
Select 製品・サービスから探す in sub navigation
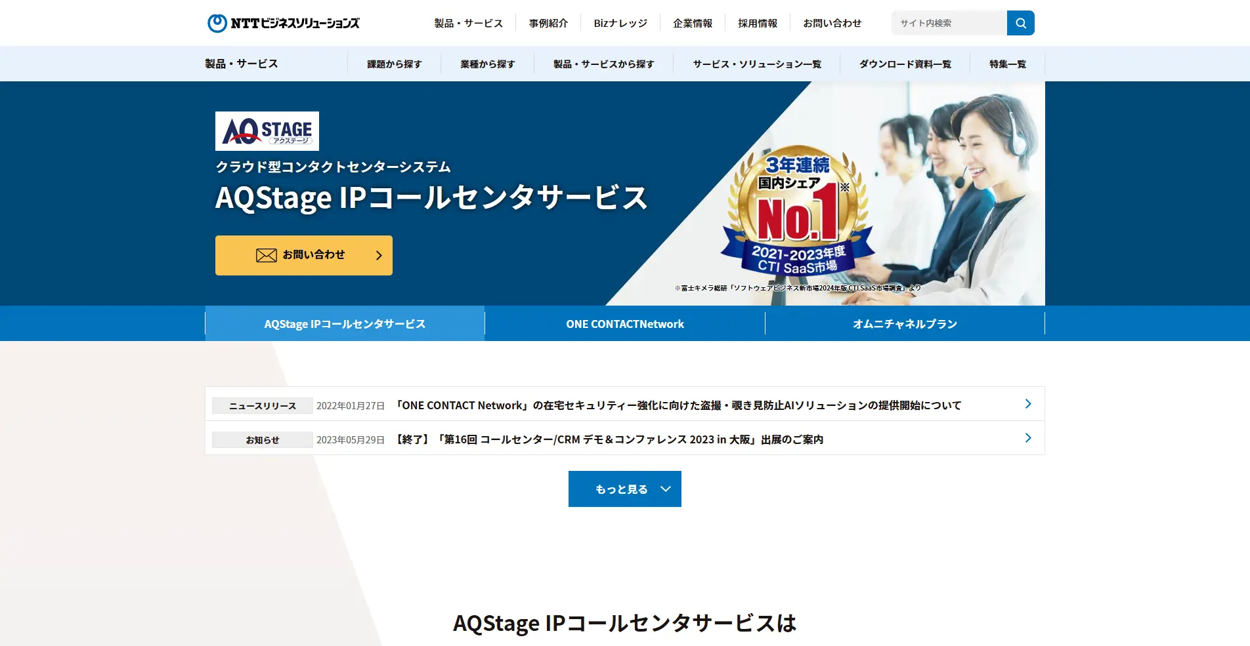point(604,64)
